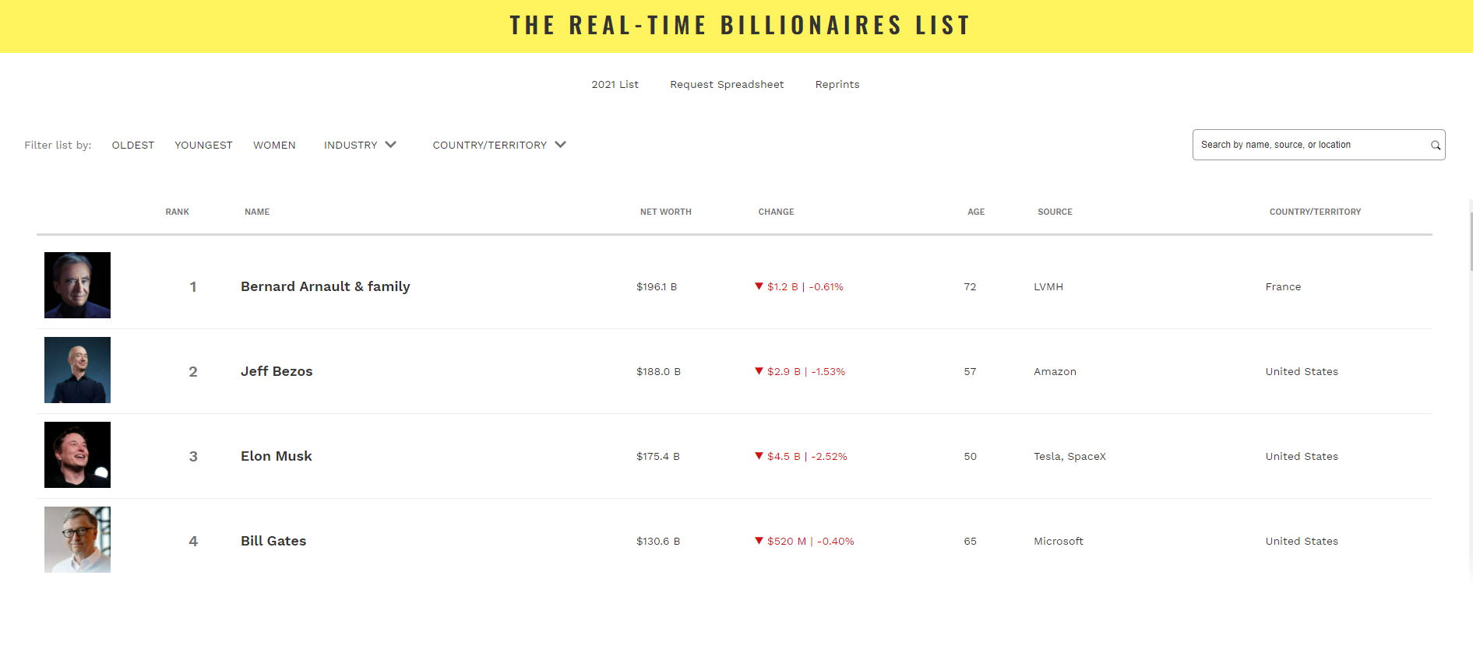Open Elon Musk's profile photo

click(77, 454)
